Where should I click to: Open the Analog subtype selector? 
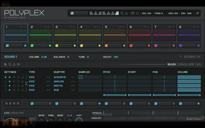59,81
